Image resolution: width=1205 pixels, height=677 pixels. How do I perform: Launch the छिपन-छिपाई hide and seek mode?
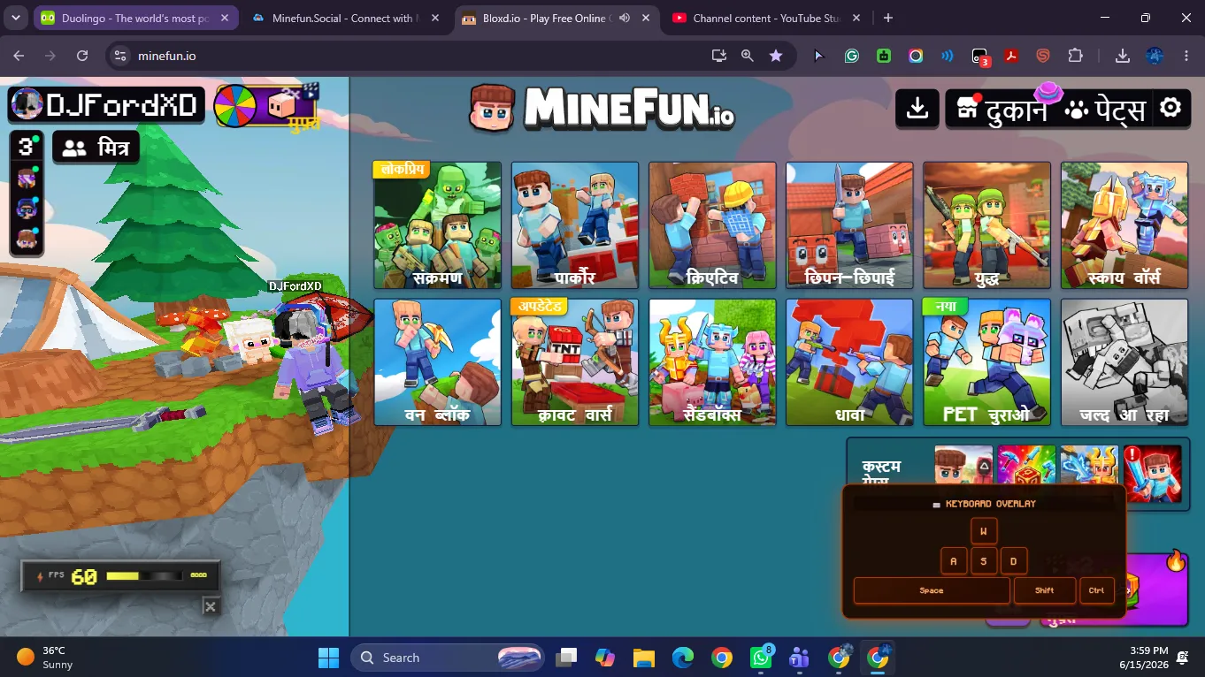[849, 225]
